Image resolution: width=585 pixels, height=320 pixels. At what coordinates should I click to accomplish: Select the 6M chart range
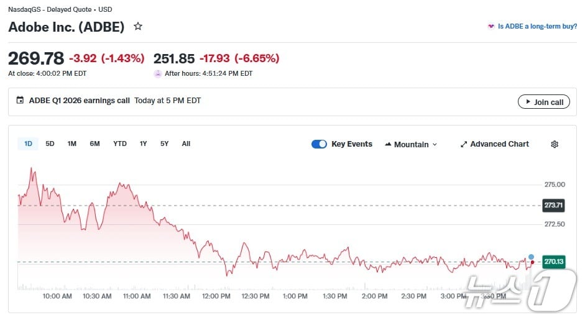pyautogui.click(x=94, y=144)
